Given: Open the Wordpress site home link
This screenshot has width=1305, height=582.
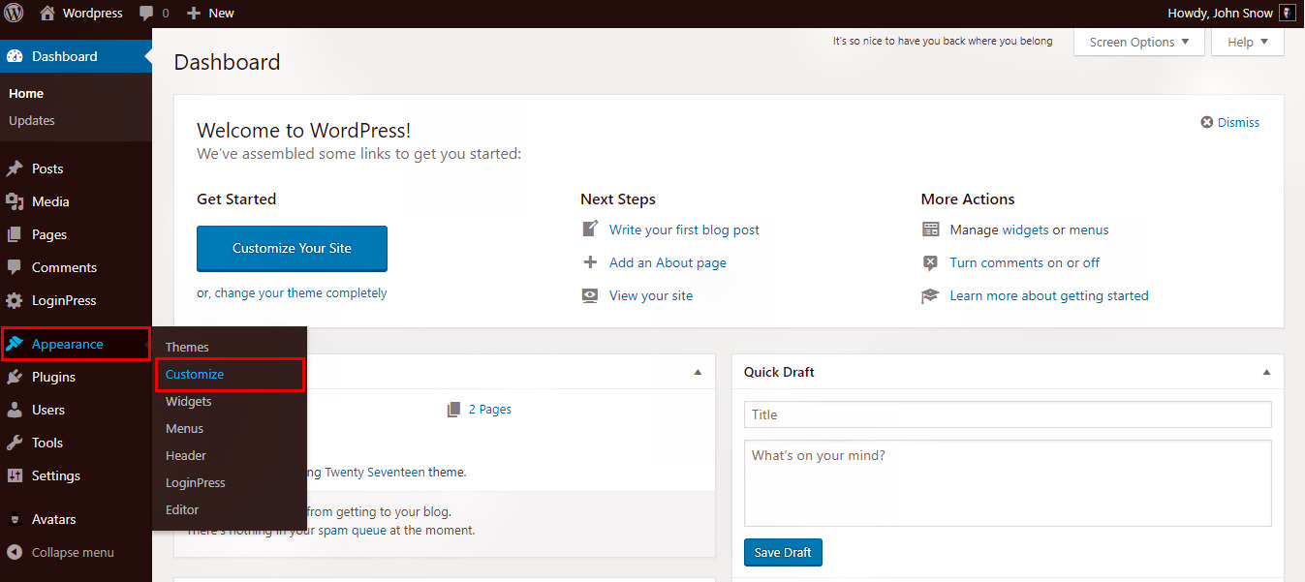Looking at the screenshot, I should coord(81,14).
